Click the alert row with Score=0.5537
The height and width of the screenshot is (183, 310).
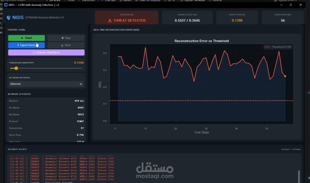62,180
